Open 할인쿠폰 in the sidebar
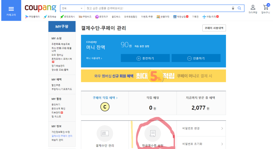274x149 pixels. click(x=56, y=85)
